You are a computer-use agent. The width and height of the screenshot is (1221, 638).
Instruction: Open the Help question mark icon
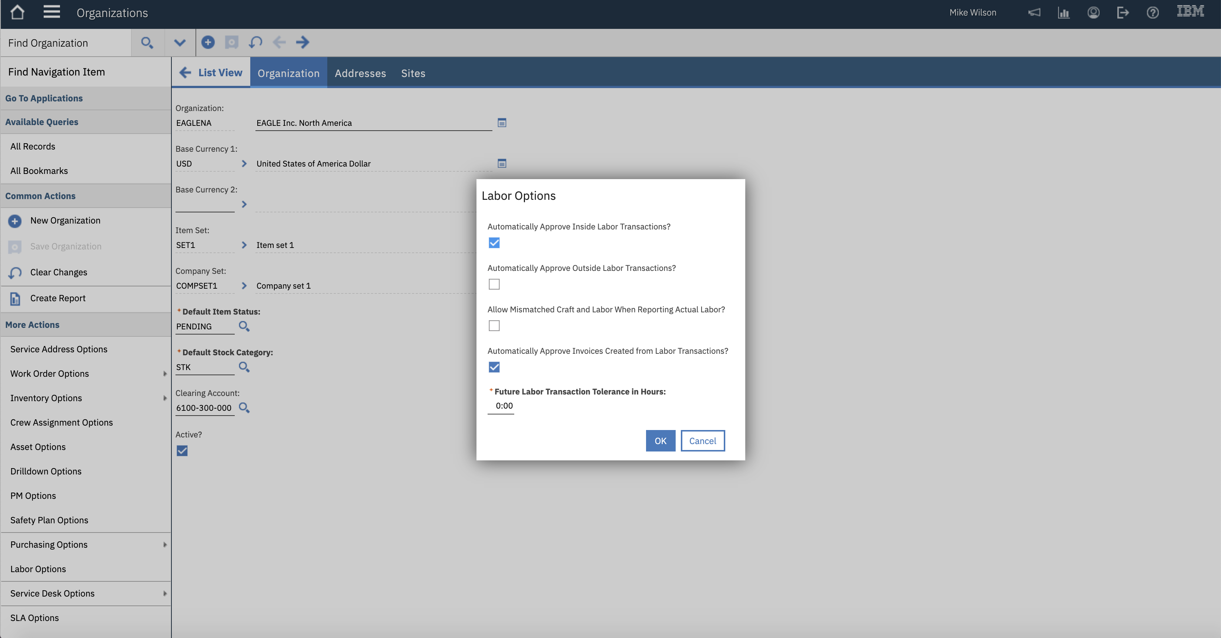pos(1153,12)
